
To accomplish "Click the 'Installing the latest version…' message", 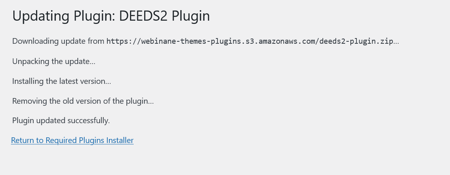I will click(x=62, y=81).
